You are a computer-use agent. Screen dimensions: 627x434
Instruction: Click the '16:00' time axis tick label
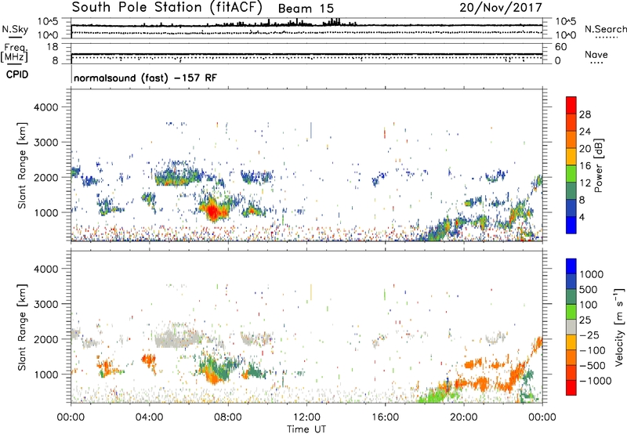pos(385,418)
